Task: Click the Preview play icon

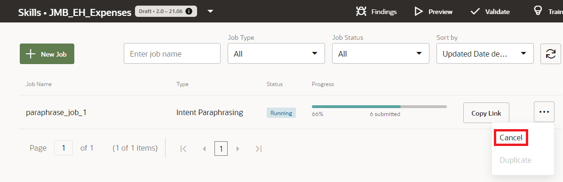Action: (418, 11)
